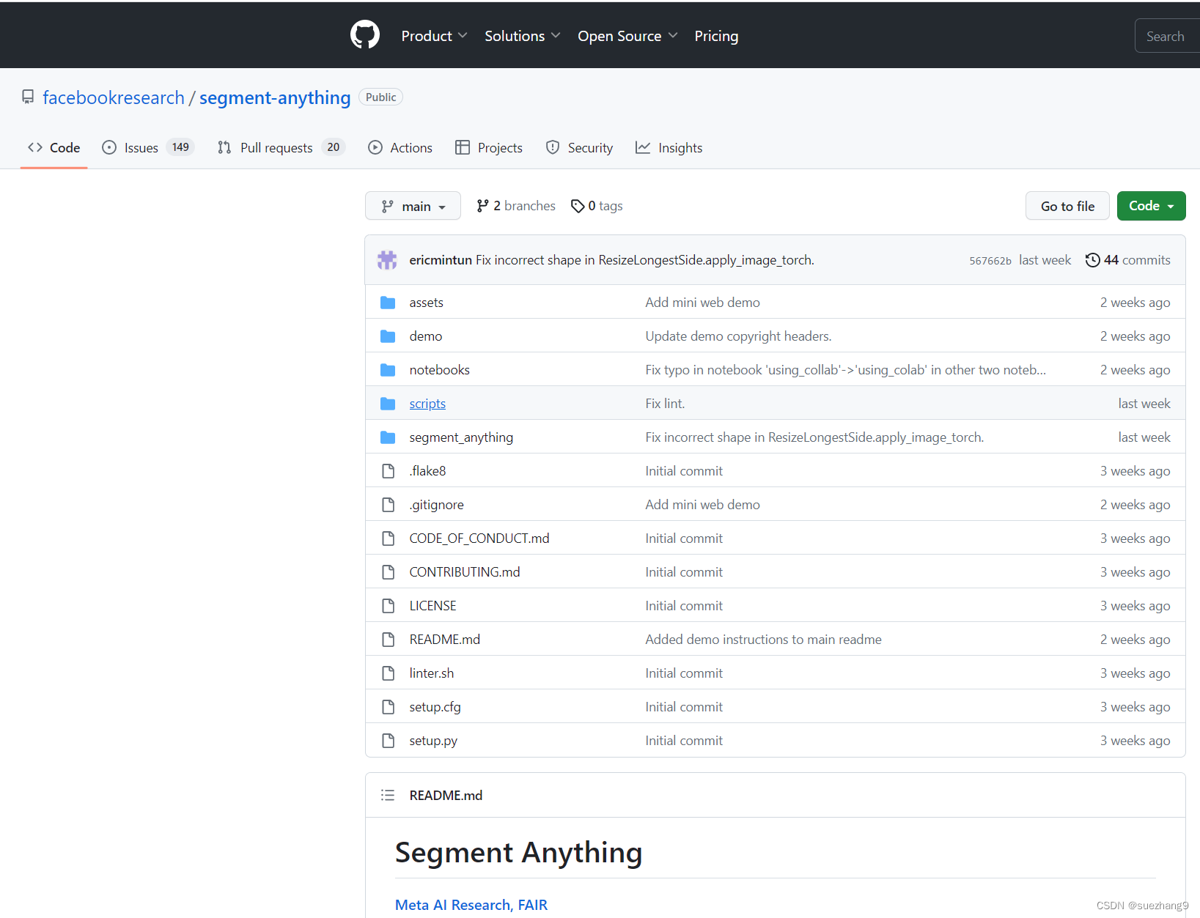Click the file icon next to linter.sh
The image size is (1200, 918).
389,673
